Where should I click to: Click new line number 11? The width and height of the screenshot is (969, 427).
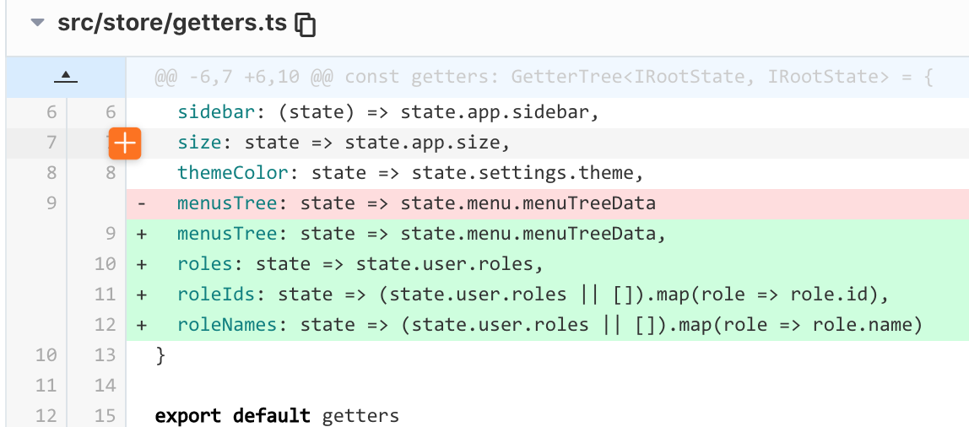coord(105,295)
